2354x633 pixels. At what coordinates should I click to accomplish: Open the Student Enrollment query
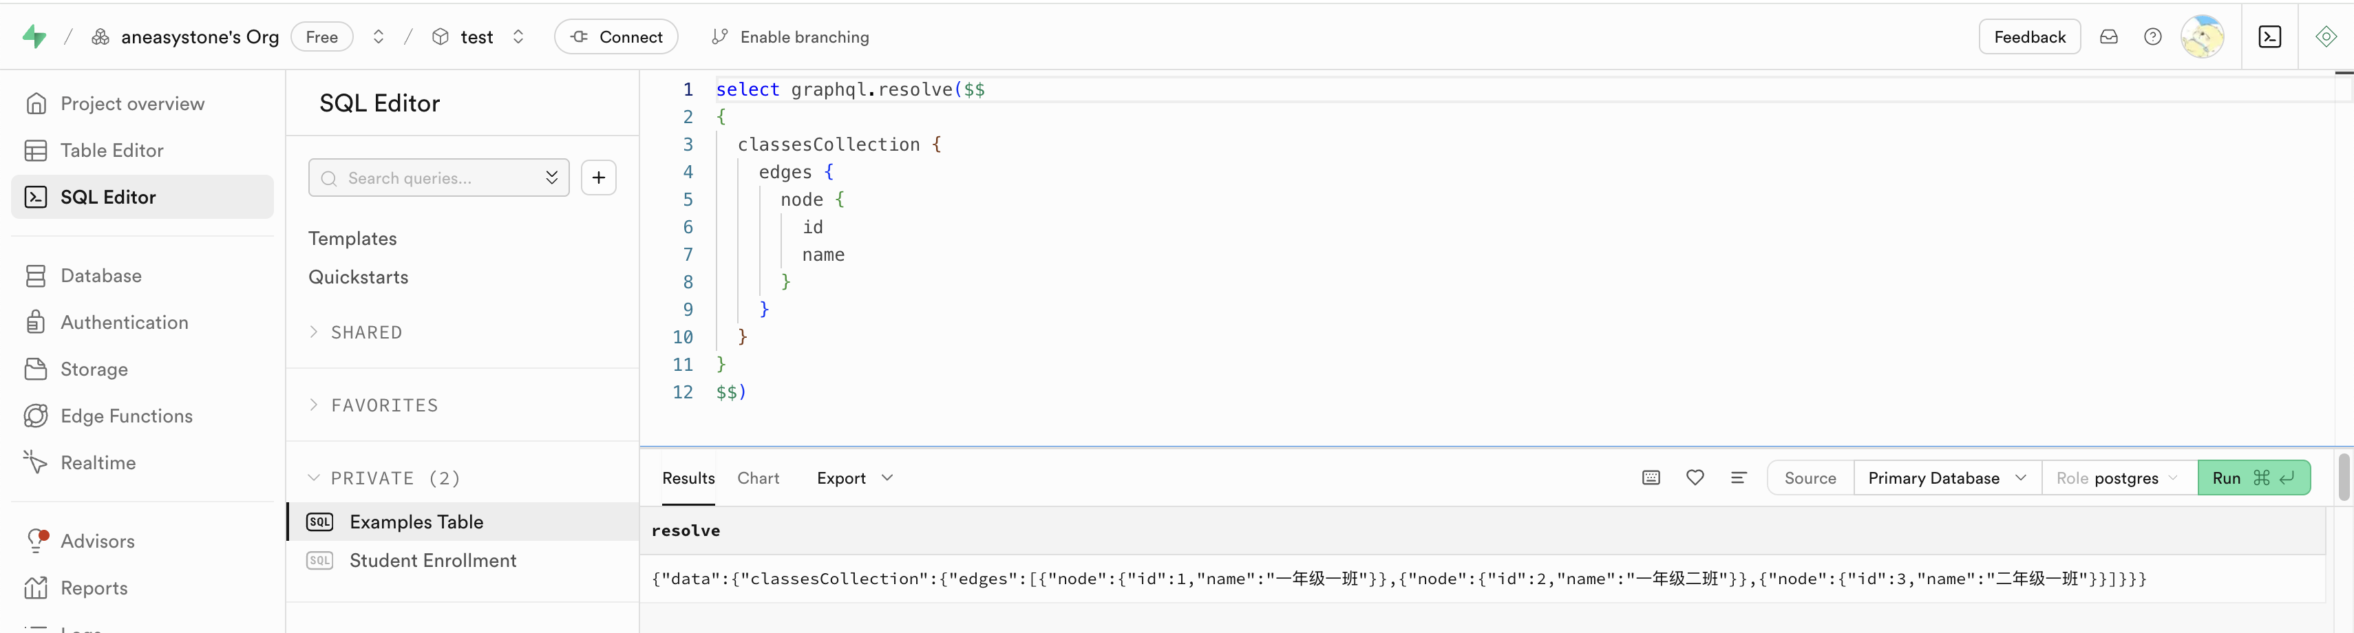pos(463,560)
